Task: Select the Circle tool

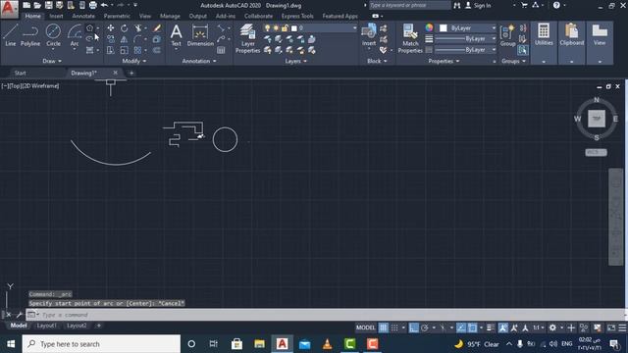Action: 53,35
